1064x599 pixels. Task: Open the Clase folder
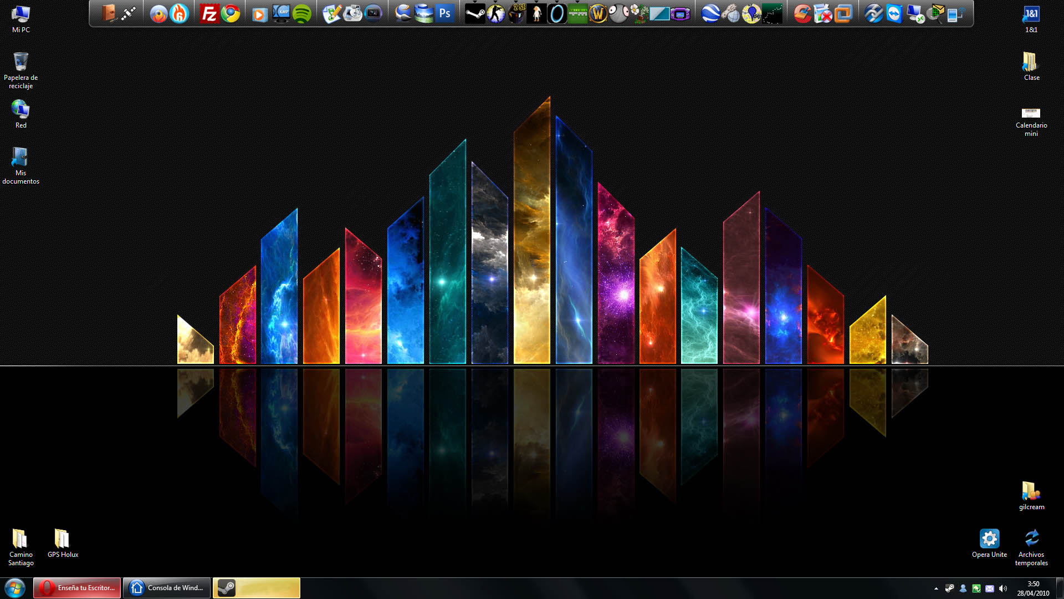pos(1031,67)
